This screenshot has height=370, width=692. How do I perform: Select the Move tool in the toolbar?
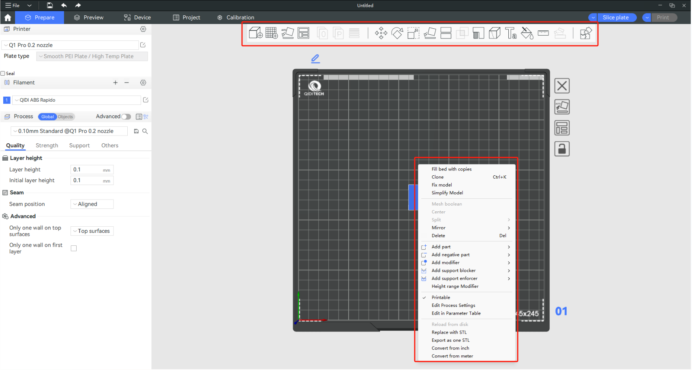(x=381, y=33)
